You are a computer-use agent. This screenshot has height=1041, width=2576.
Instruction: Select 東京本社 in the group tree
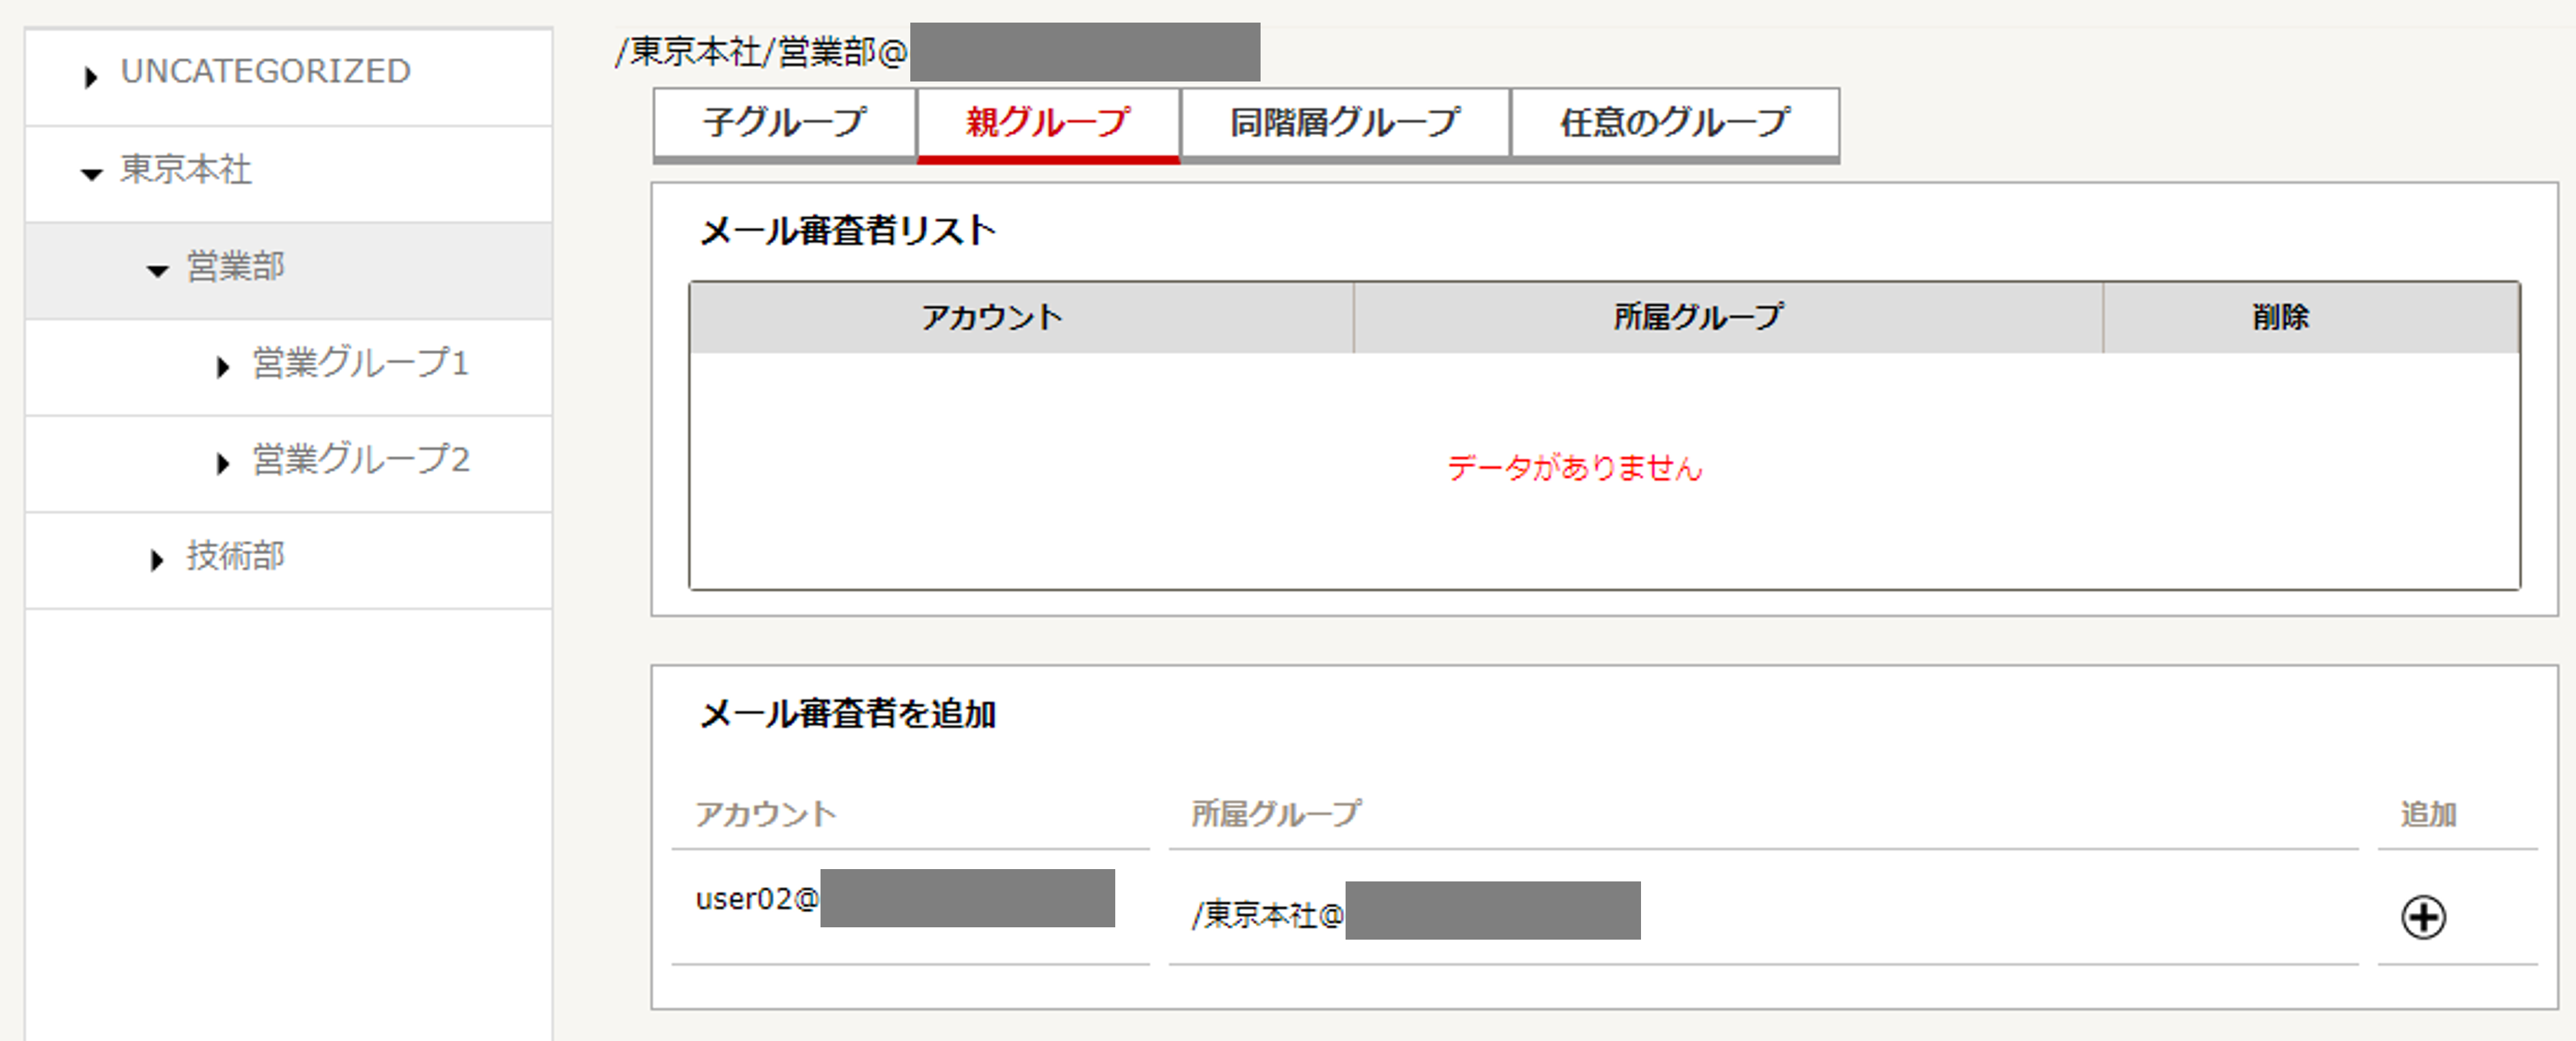(x=186, y=169)
